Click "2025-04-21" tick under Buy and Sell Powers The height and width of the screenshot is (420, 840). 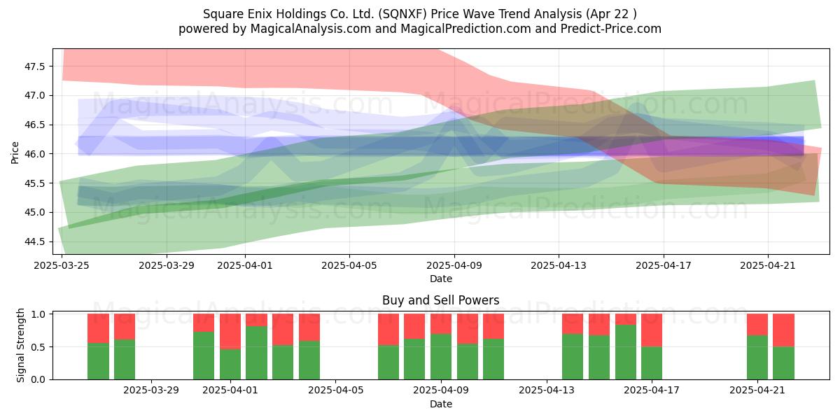[757, 391]
